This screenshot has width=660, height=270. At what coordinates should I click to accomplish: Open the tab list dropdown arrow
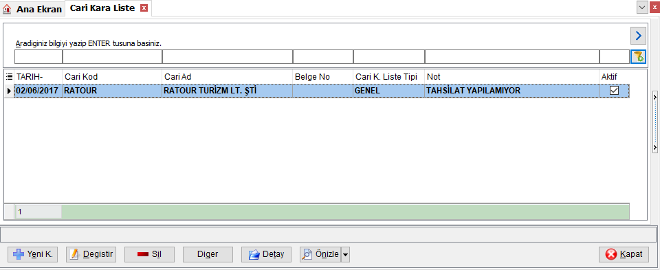[x=642, y=7]
